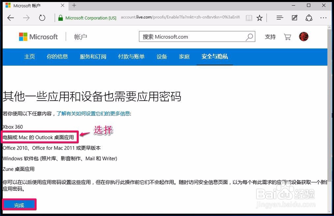Open the account profile avatar
The width and height of the screenshot is (334, 216).
point(304,37)
